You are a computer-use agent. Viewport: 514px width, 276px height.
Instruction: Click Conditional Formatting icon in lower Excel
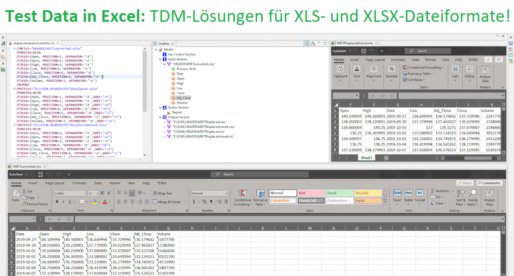(243, 193)
